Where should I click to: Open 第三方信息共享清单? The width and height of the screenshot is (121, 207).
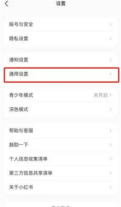(x=60, y=173)
